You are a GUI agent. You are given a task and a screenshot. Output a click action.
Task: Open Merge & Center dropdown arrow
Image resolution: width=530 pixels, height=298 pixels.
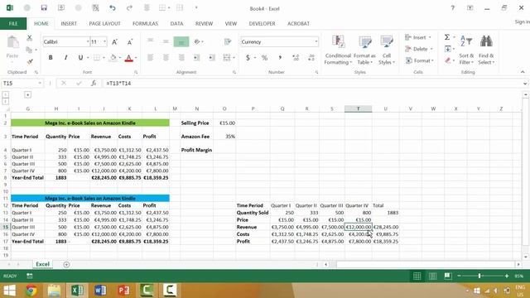[x=234, y=58]
